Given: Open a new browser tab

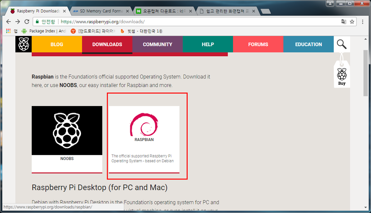Looking at the screenshot, I should click(266, 11).
